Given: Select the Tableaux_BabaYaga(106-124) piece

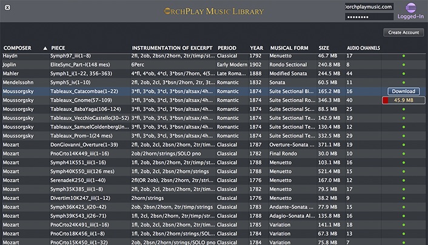Looking at the screenshot, I should [85, 109].
